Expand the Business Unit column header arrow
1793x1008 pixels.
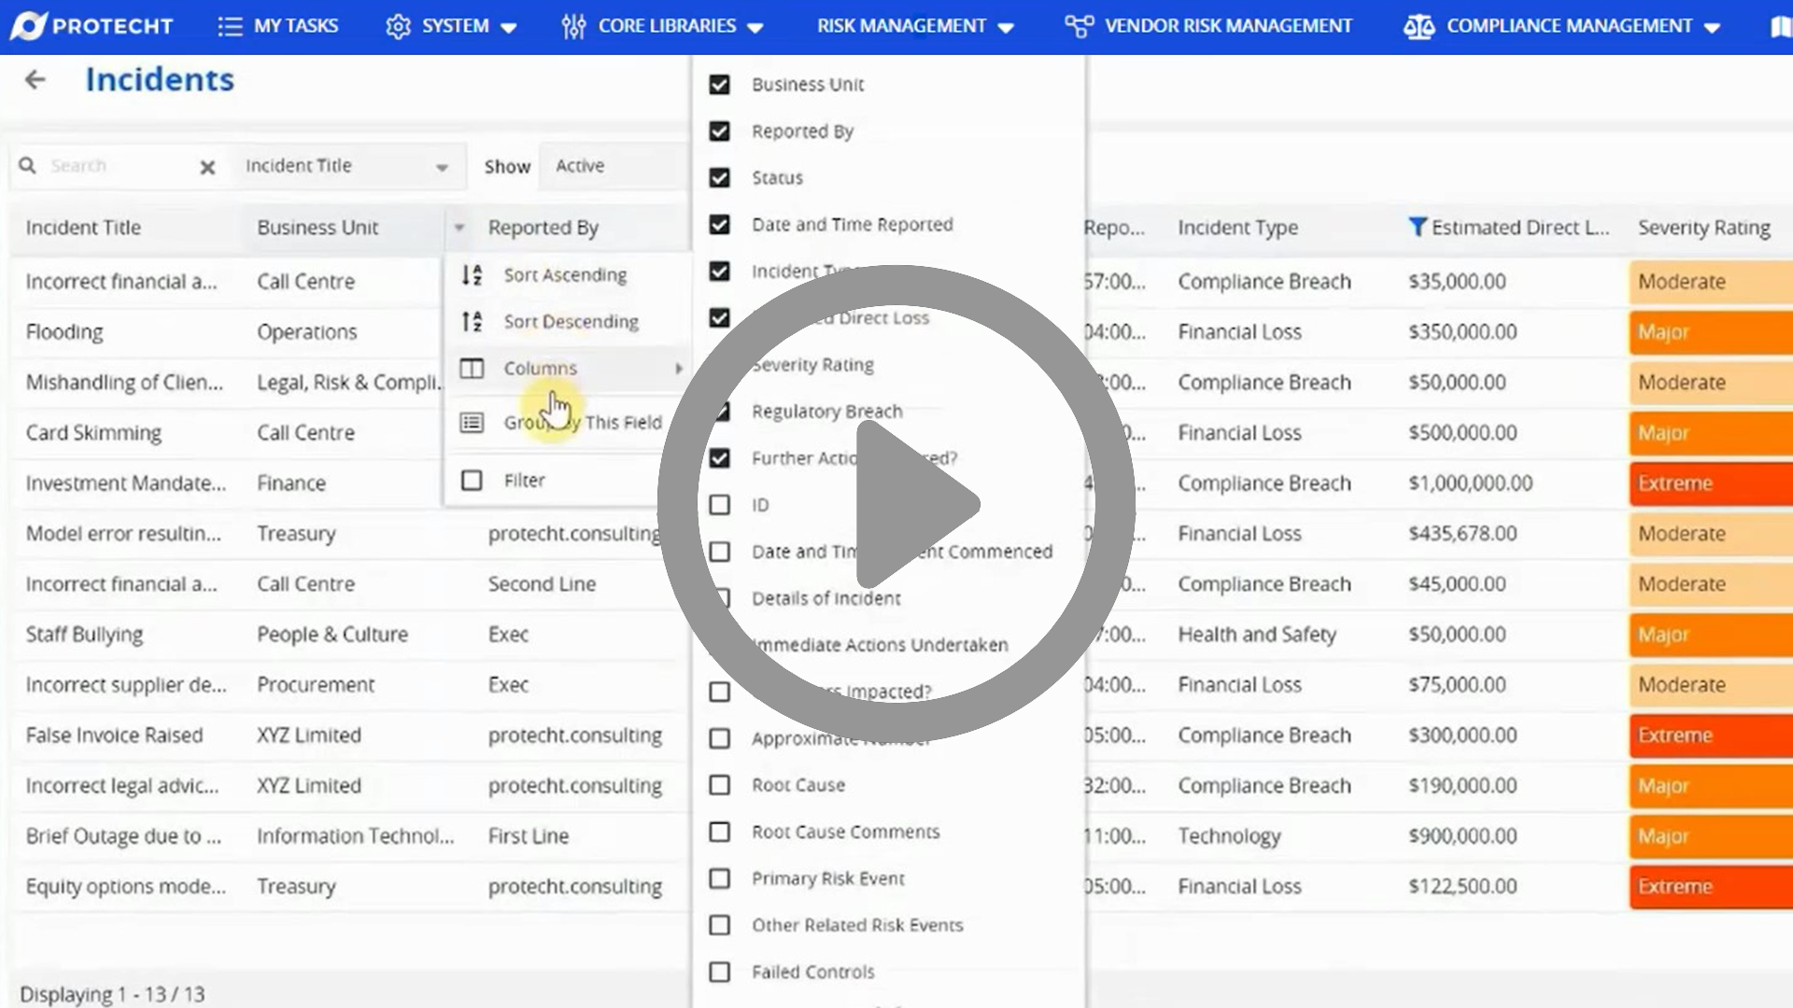tap(459, 228)
